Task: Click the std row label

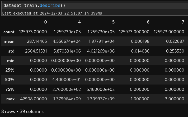Action: click(x=11, y=51)
